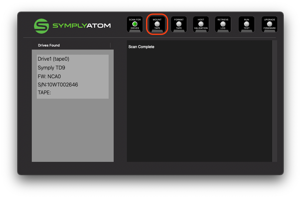Click the serial number S/N:10WT002646
Screen dimensions: 301x198
click(58, 85)
